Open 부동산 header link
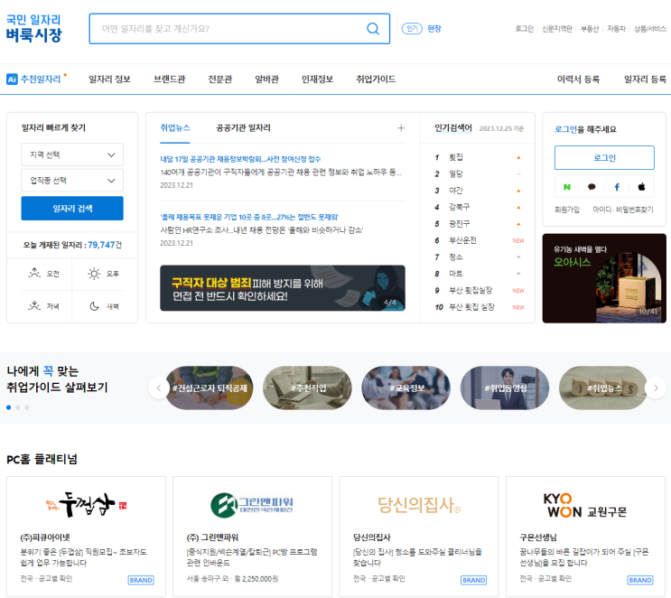Image resolution: width=671 pixels, height=598 pixels. click(589, 29)
